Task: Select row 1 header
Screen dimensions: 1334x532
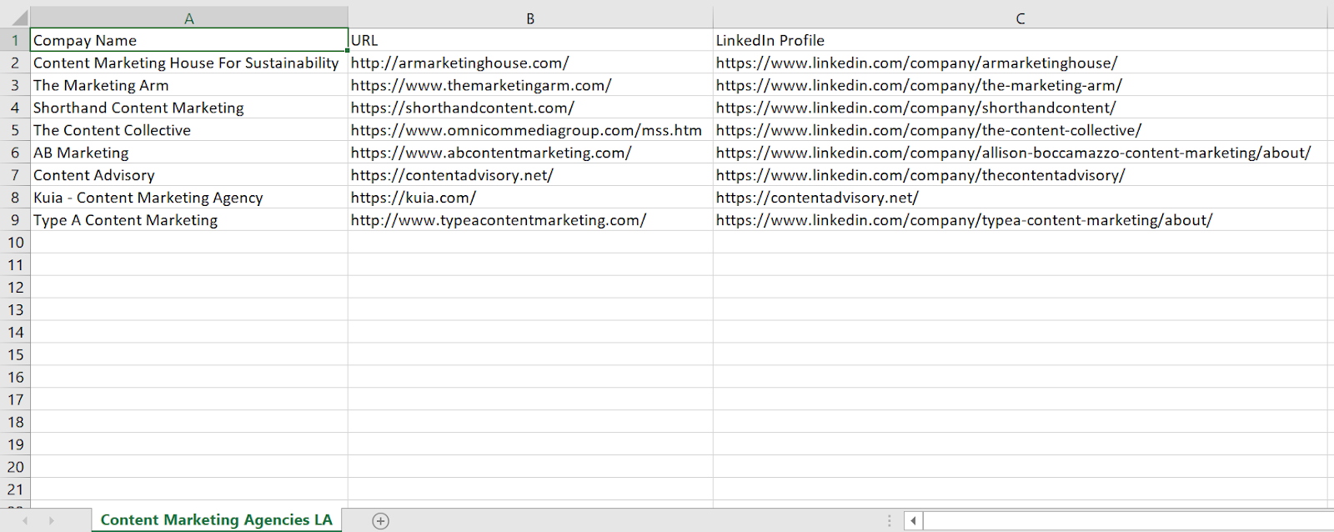Action: click(x=15, y=40)
